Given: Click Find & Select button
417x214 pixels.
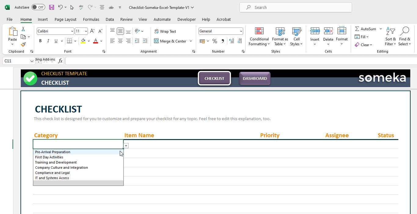Looking at the screenshot, I should 405,37.
